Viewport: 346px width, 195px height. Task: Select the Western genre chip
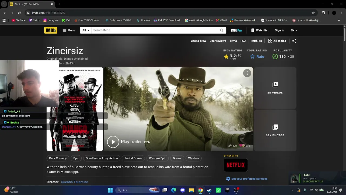(x=194, y=158)
